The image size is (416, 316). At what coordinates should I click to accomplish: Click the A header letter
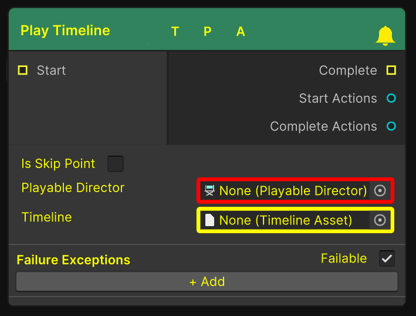(x=241, y=32)
